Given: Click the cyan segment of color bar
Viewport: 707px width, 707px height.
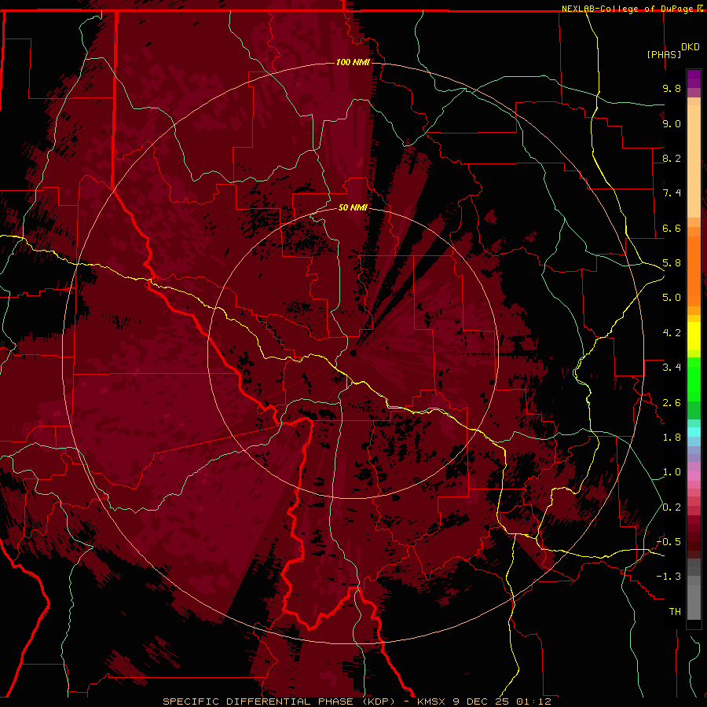Looking at the screenshot, I should click(694, 432).
